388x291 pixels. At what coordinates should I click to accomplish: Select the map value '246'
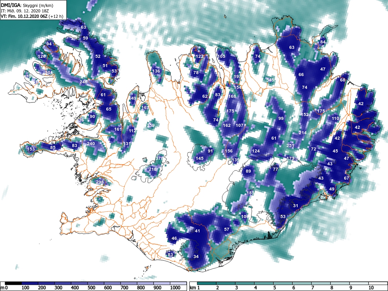pos(84,81)
